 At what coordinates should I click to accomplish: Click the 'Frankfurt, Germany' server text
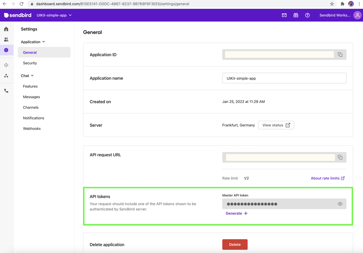point(238,125)
